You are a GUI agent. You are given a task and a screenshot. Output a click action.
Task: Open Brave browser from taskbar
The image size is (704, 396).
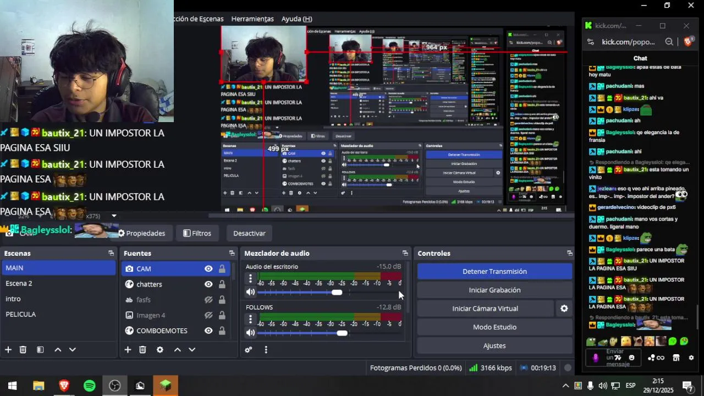tap(64, 386)
